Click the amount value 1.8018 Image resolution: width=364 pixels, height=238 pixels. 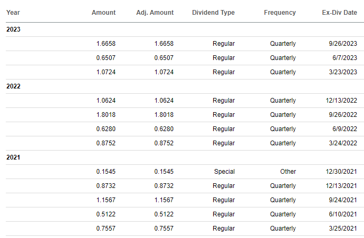pyautogui.click(x=106, y=115)
